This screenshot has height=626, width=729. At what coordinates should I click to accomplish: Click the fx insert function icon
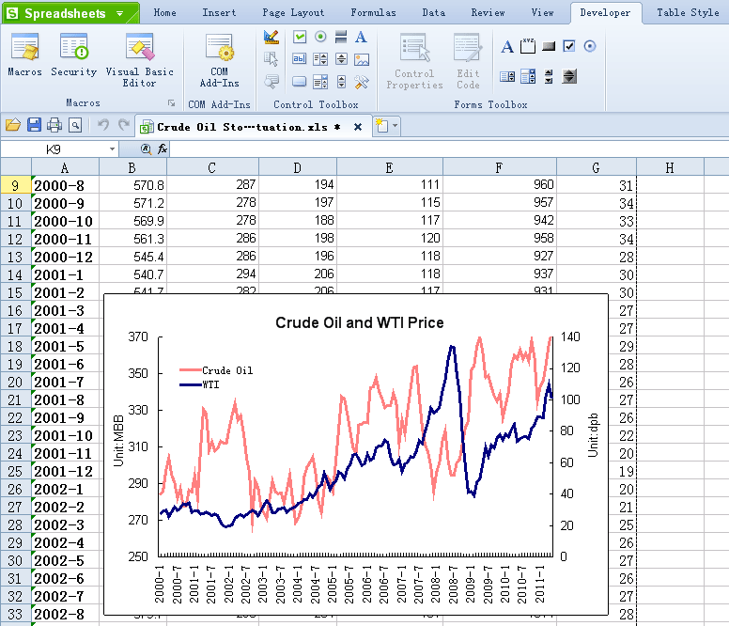tap(163, 149)
